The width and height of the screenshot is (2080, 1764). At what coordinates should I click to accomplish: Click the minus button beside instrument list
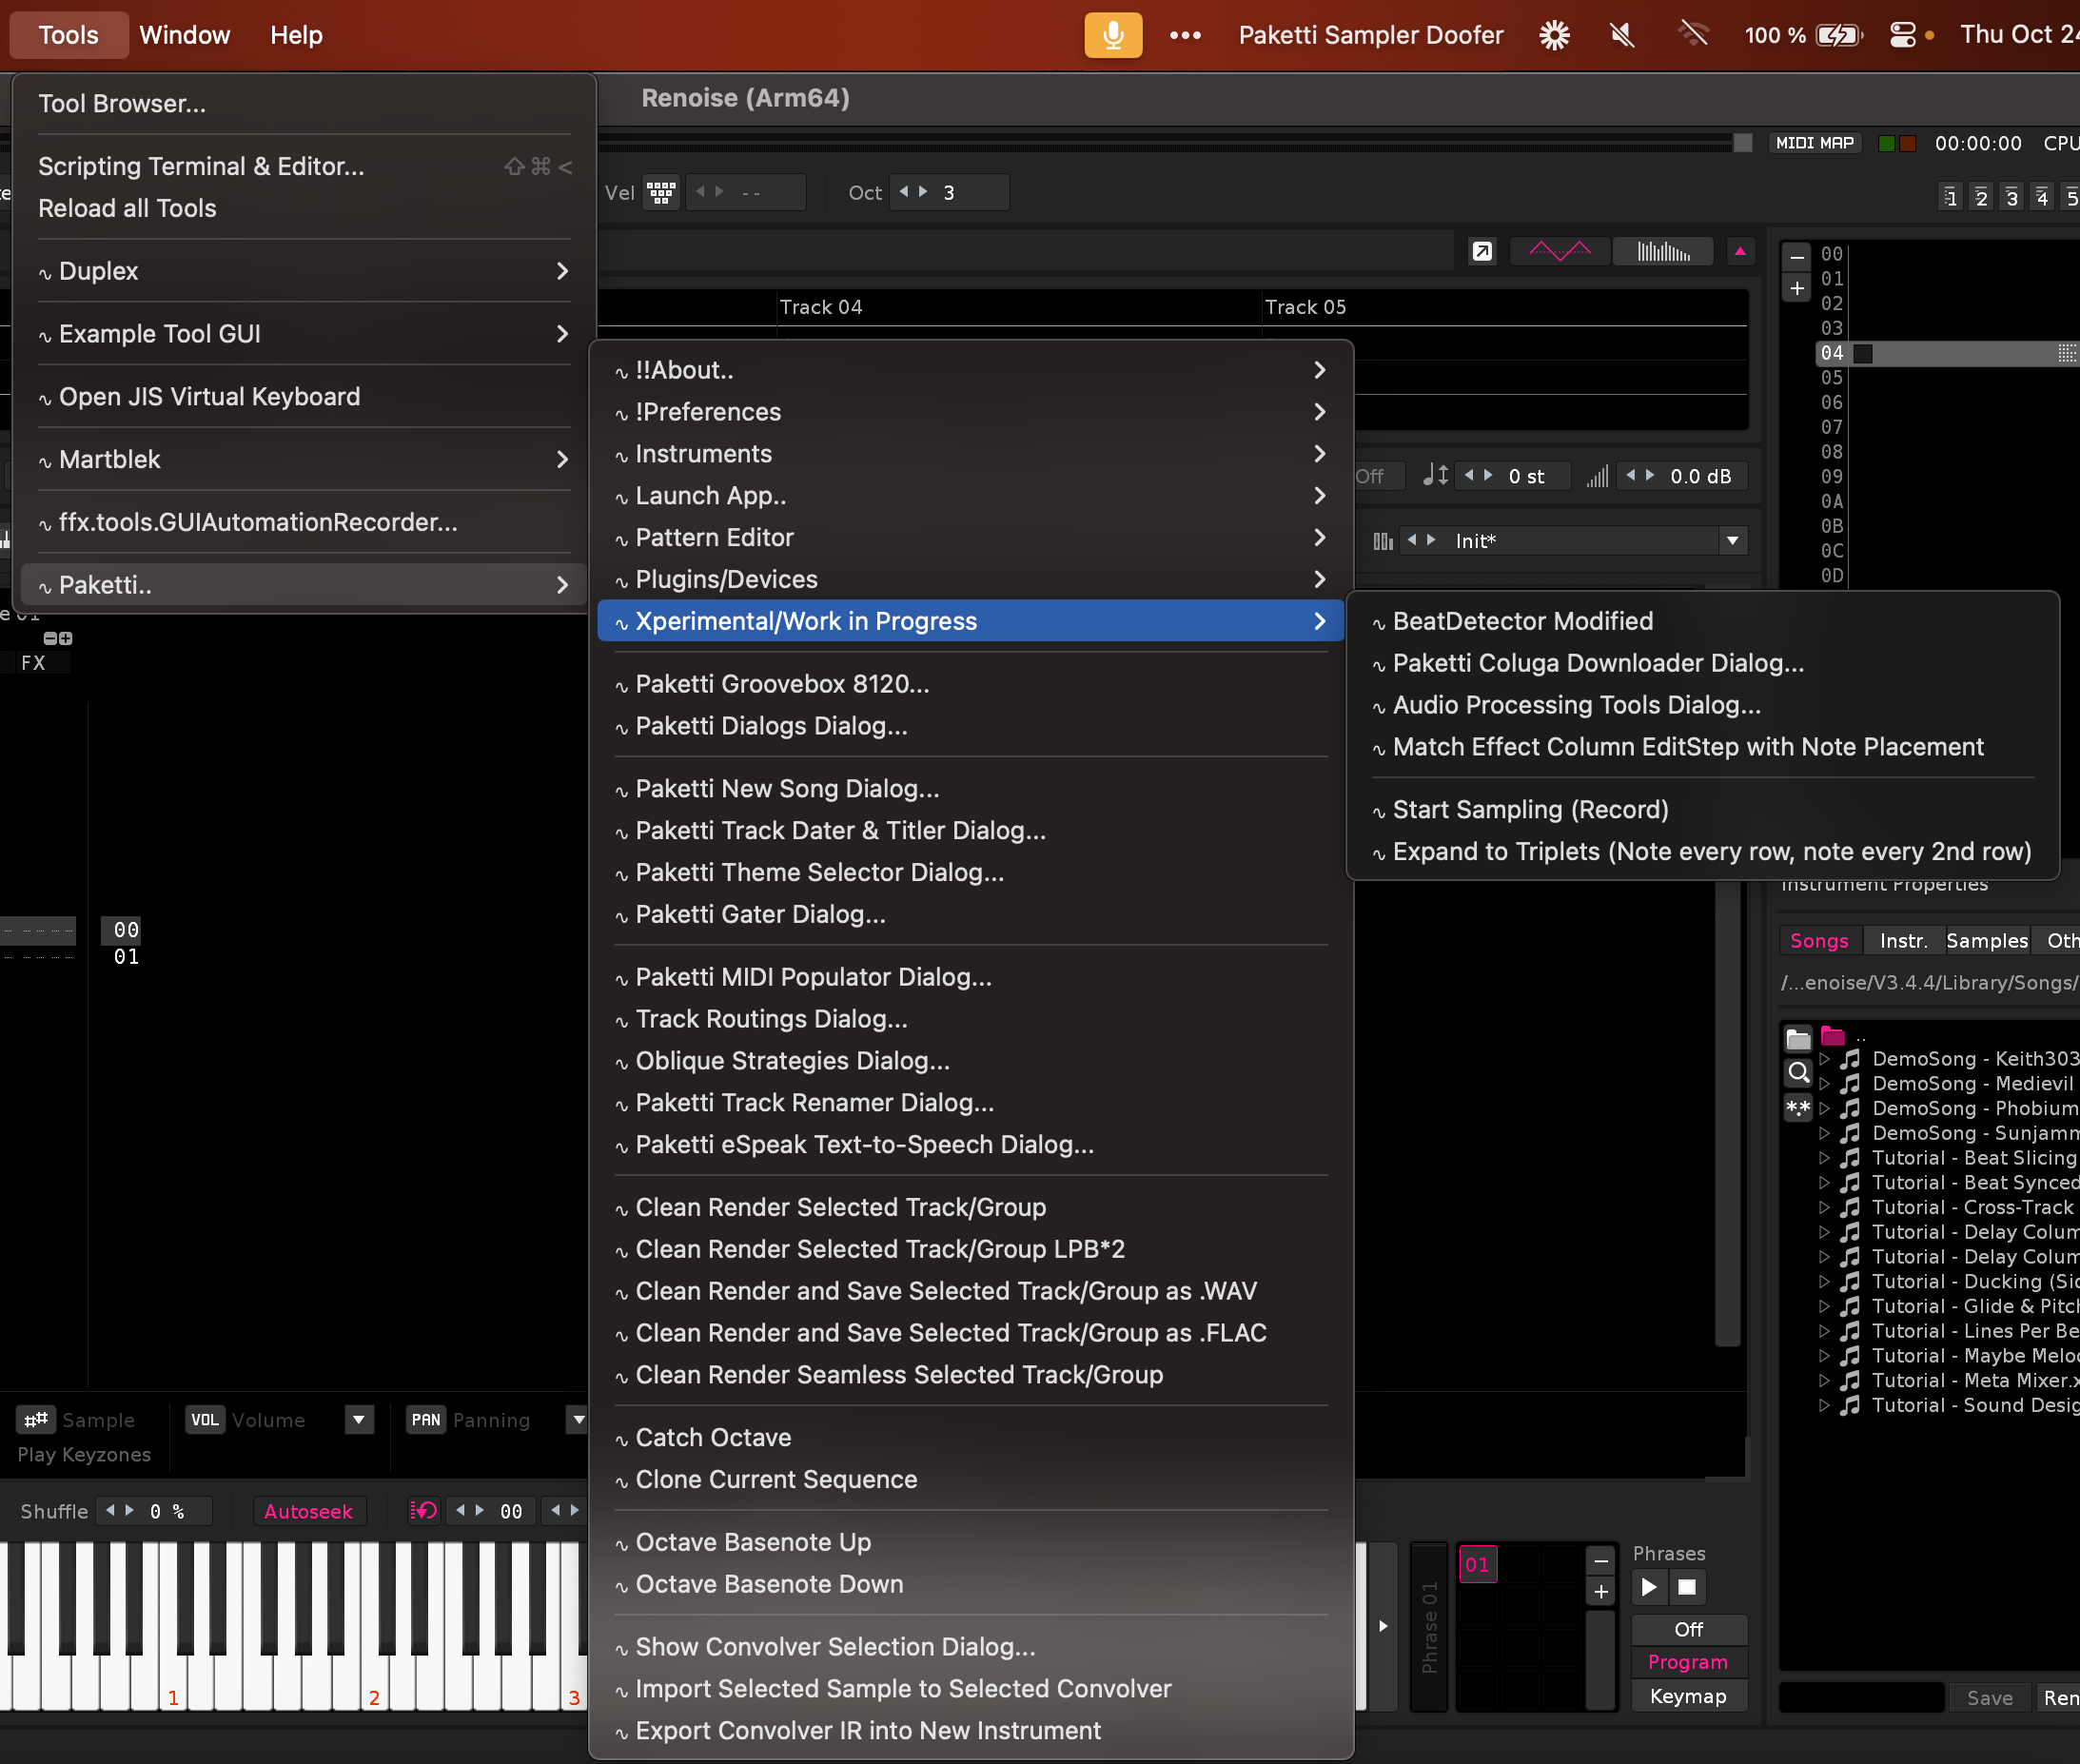coord(1796,257)
